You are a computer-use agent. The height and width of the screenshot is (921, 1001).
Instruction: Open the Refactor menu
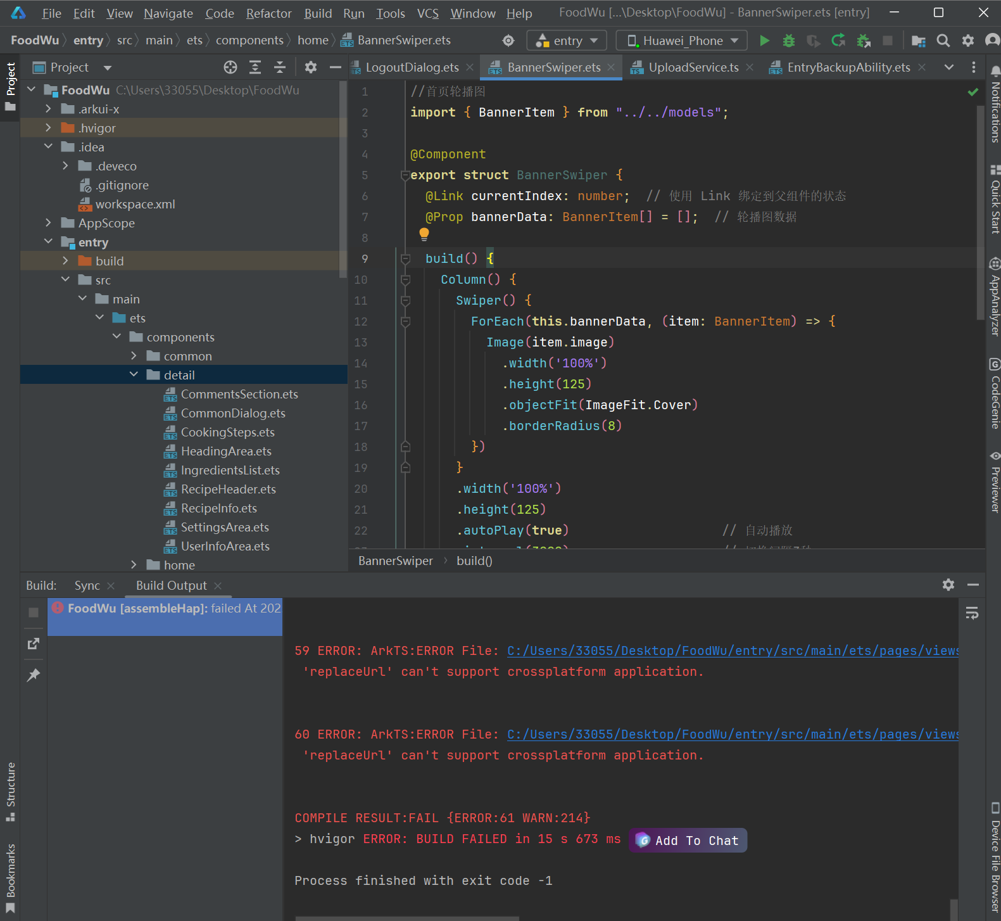click(x=269, y=13)
